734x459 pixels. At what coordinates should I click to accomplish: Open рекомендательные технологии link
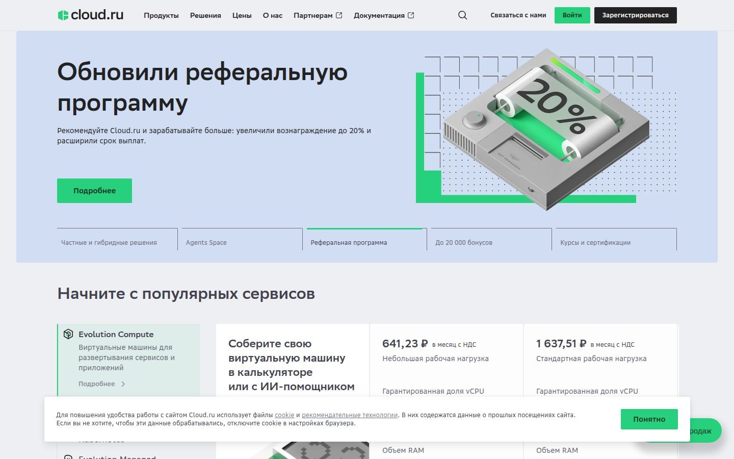350,415
